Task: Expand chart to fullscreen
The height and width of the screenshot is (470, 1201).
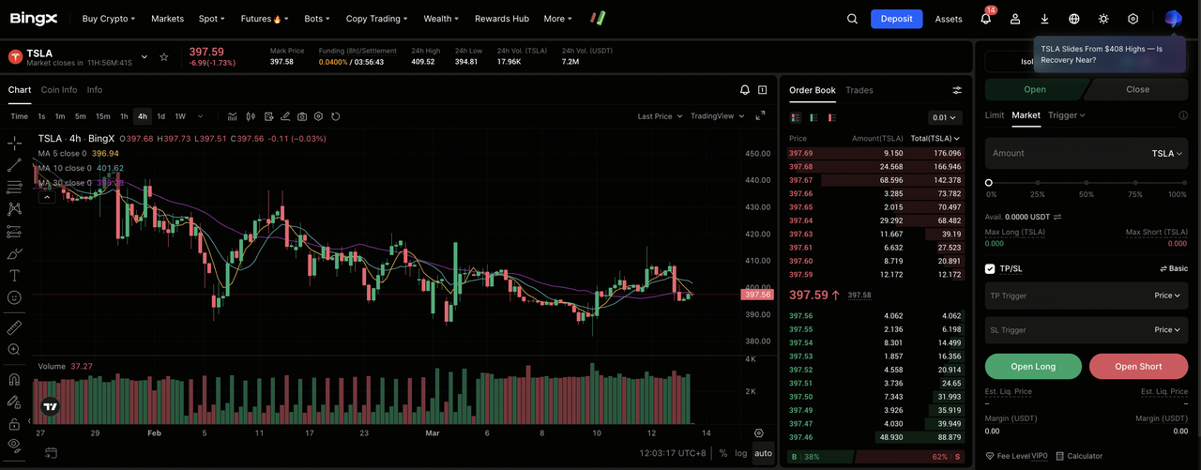Action: (x=760, y=116)
